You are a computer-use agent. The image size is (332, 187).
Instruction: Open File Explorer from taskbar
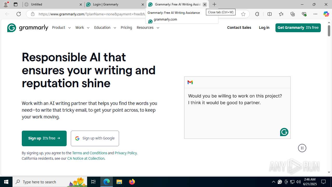pyautogui.click(x=119, y=182)
